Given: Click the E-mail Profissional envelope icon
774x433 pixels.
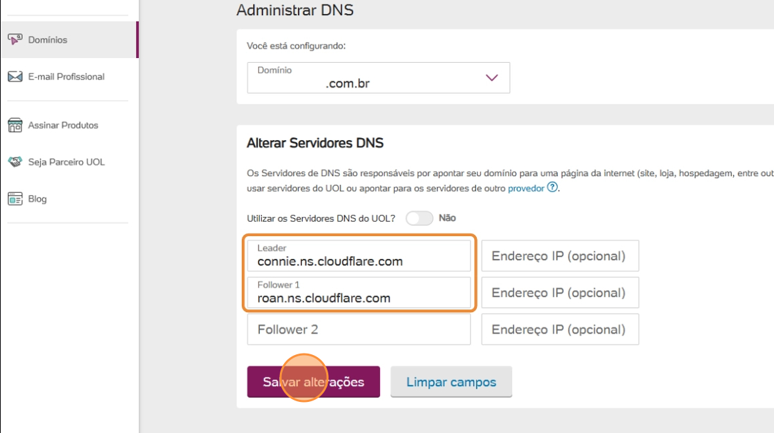Looking at the screenshot, I should pos(15,77).
